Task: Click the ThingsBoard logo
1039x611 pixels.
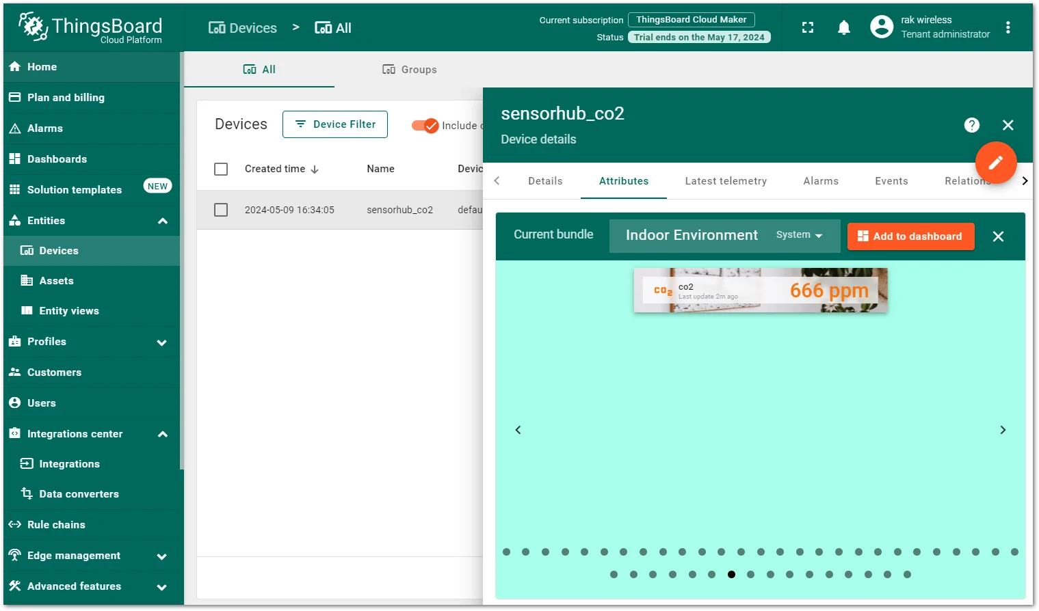Action: 90,28
